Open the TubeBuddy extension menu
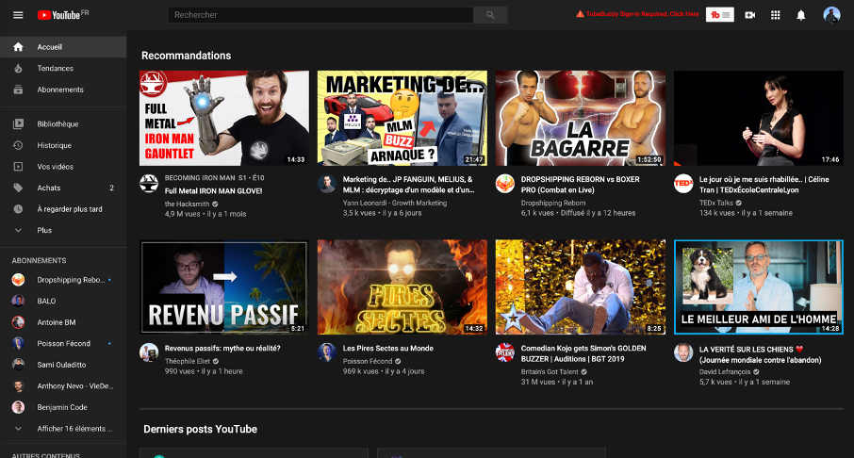Image resolution: width=854 pixels, height=458 pixels. tap(719, 15)
